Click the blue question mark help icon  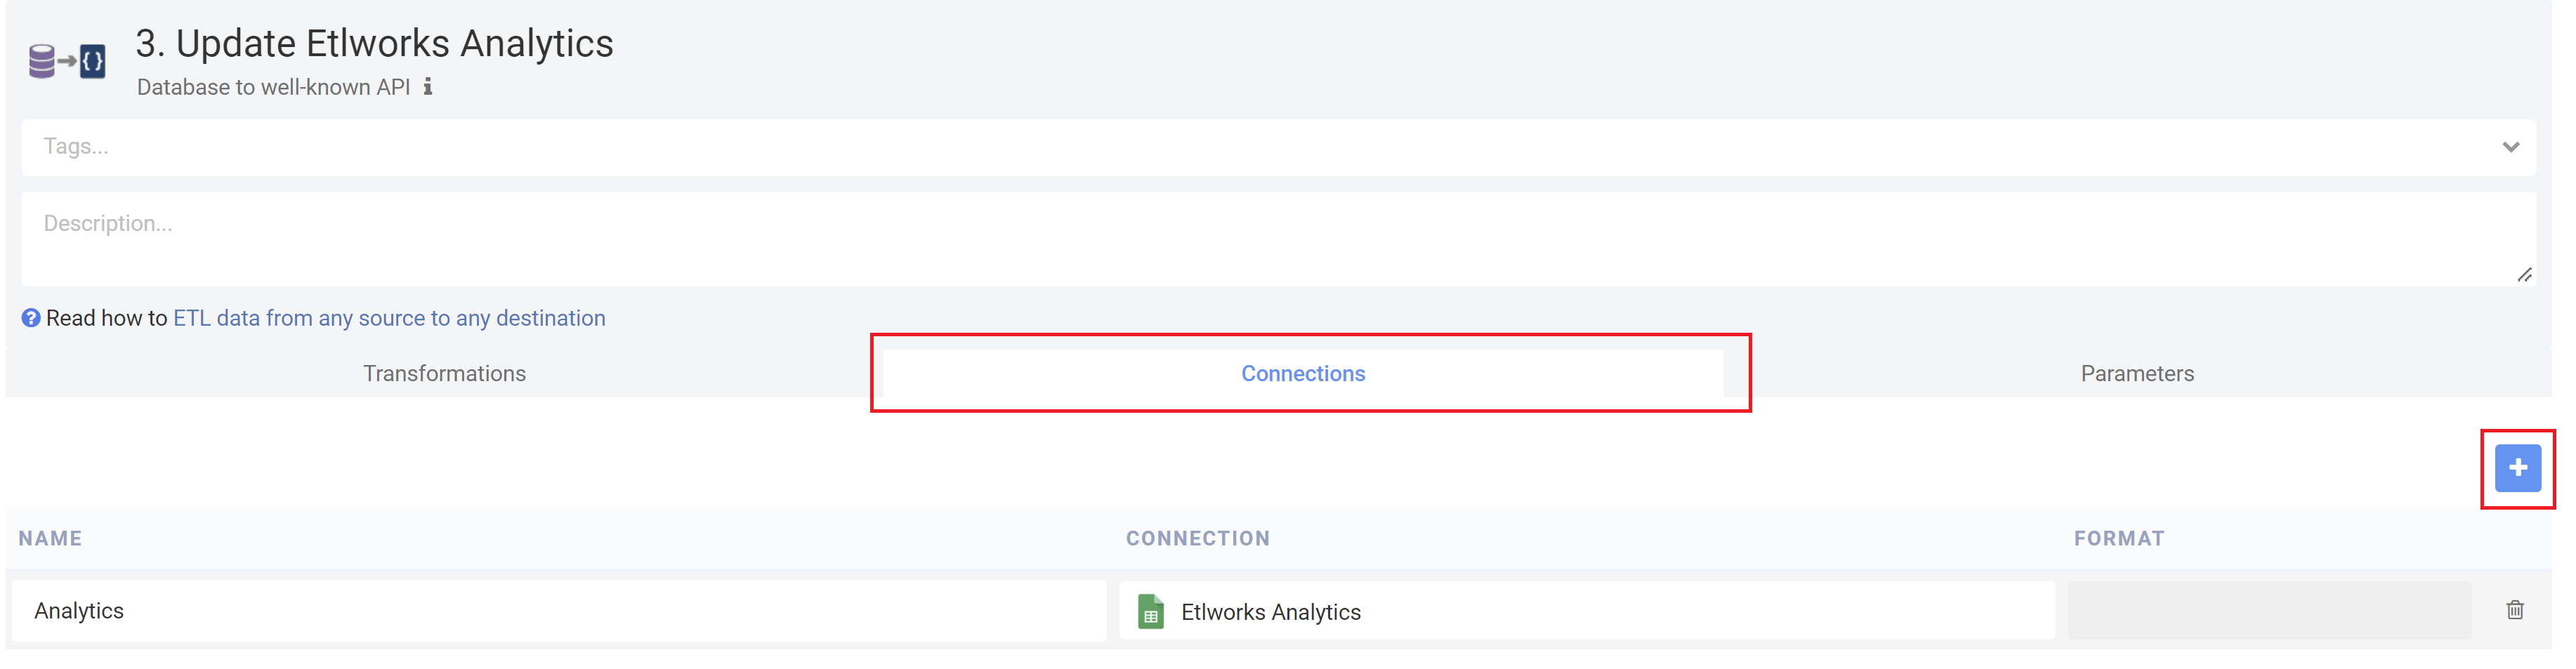pos(31,318)
